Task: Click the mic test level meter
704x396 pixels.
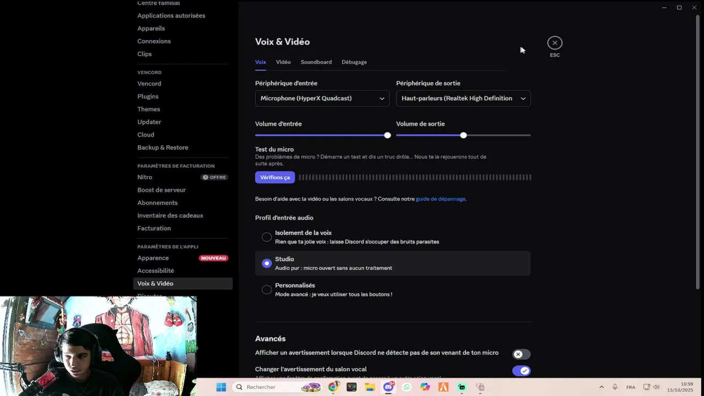Action: click(x=415, y=177)
